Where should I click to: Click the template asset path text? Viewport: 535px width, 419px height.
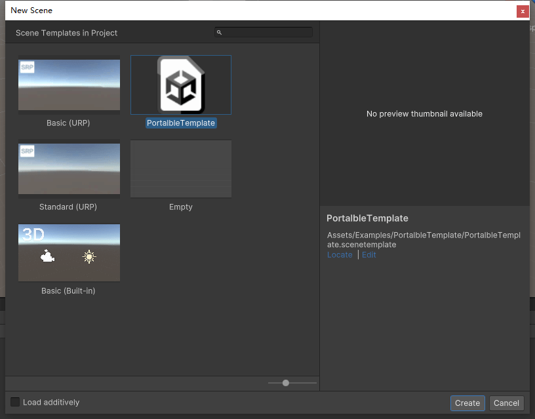click(x=424, y=240)
